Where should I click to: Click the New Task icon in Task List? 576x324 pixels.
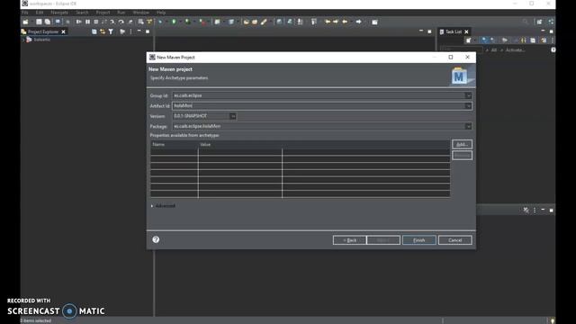[468, 40]
